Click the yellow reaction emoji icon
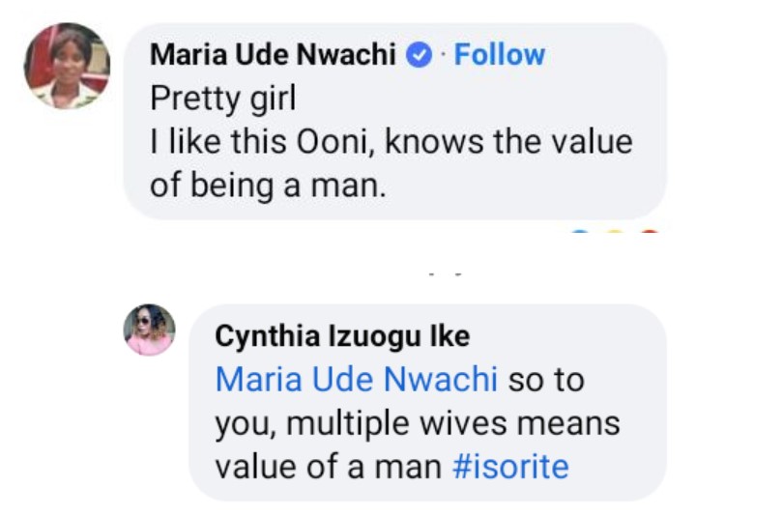783x516 pixels. [x=616, y=232]
